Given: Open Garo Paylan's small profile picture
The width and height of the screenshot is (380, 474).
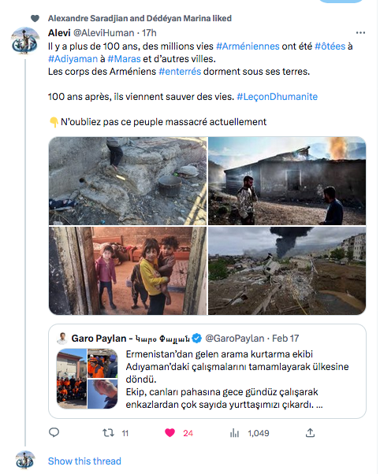Looking at the screenshot, I should point(62,339).
